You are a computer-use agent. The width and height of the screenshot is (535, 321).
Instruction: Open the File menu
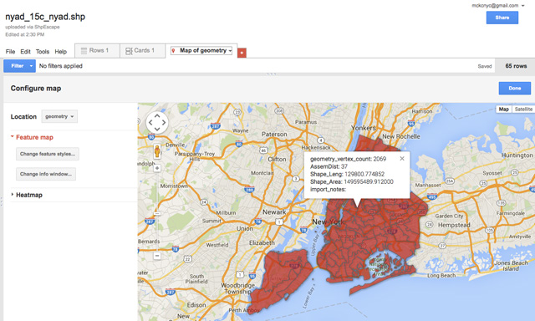(10, 52)
